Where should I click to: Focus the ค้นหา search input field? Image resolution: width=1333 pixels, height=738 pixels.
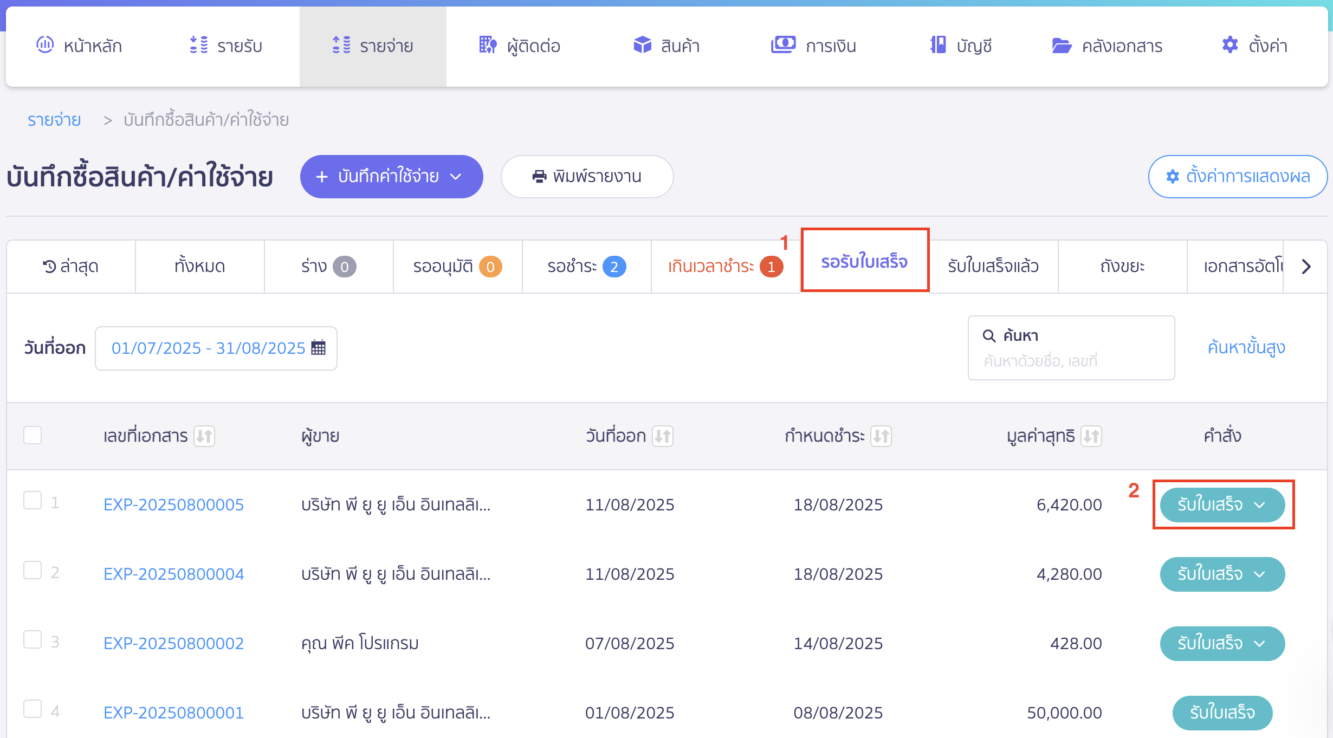1071,348
